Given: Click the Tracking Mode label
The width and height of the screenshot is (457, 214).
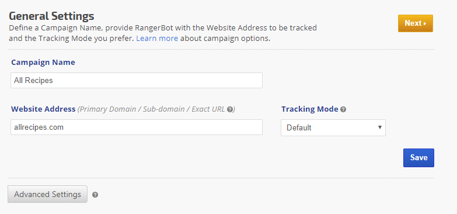Looking at the screenshot, I should coord(309,109).
